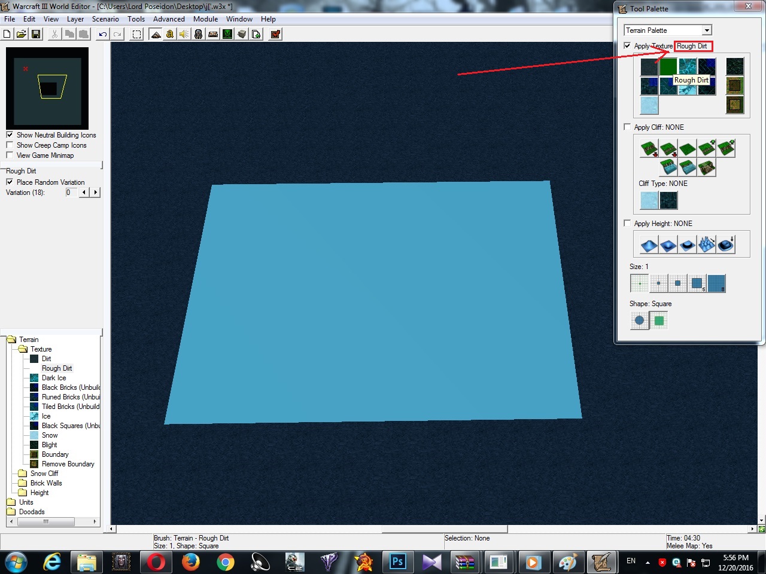
Task: Toggle Show Neutral Building Icons
Action: point(10,135)
